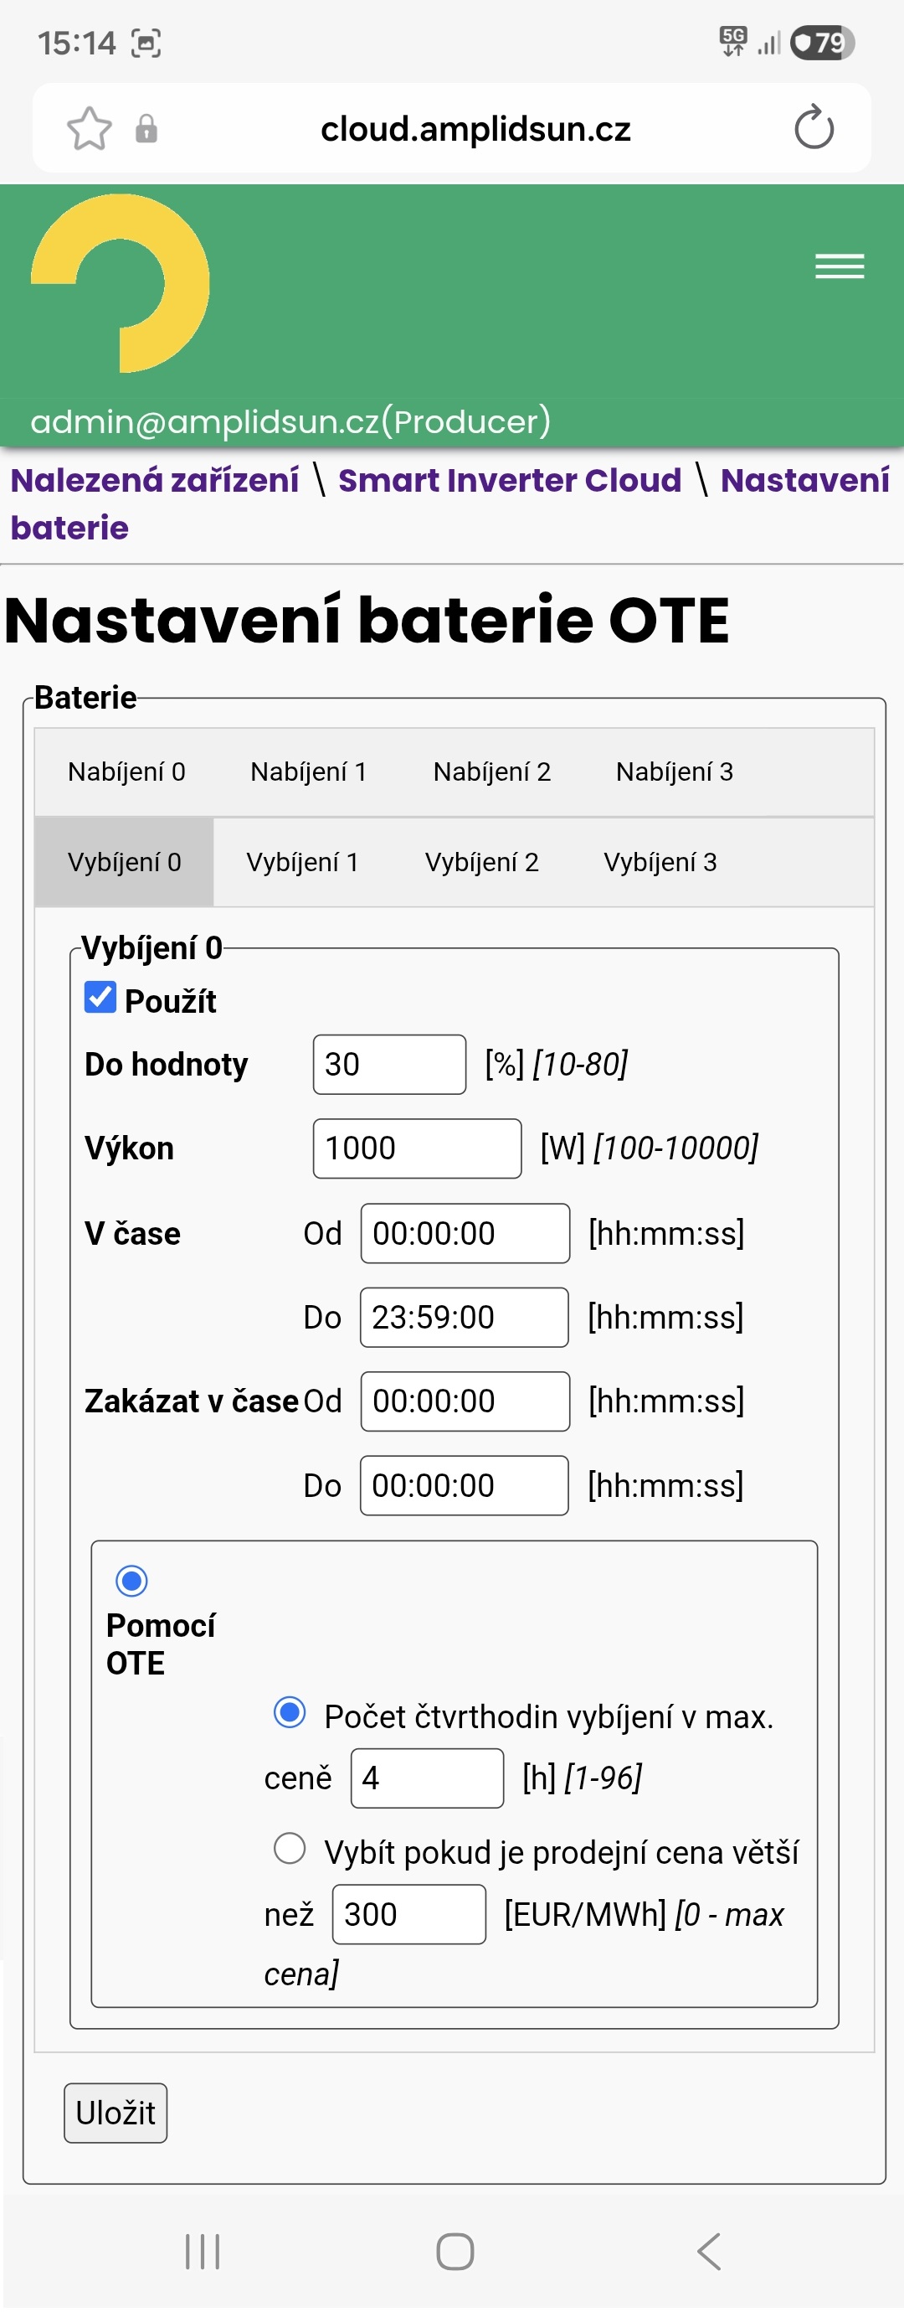Select Počet čtvrthodin vybíjení radio option

point(290,1711)
